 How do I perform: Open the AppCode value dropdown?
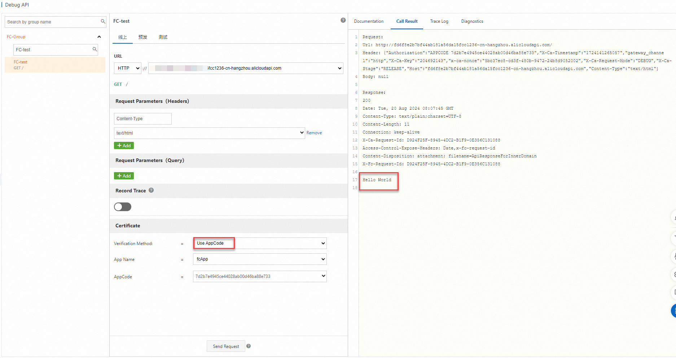click(x=260, y=276)
